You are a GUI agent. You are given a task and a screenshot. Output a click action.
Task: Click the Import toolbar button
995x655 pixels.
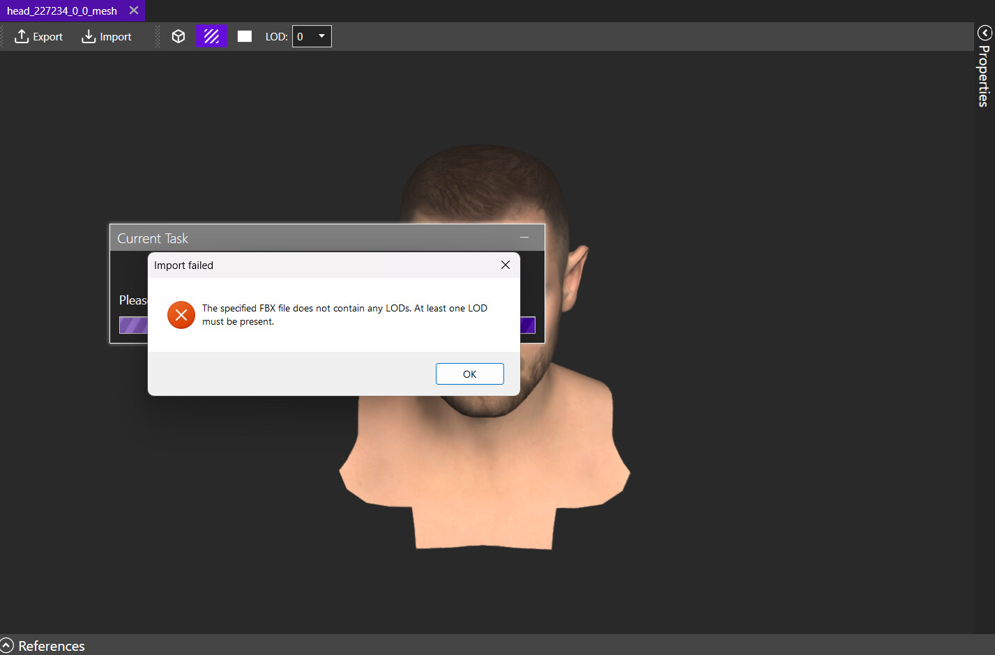tap(106, 37)
